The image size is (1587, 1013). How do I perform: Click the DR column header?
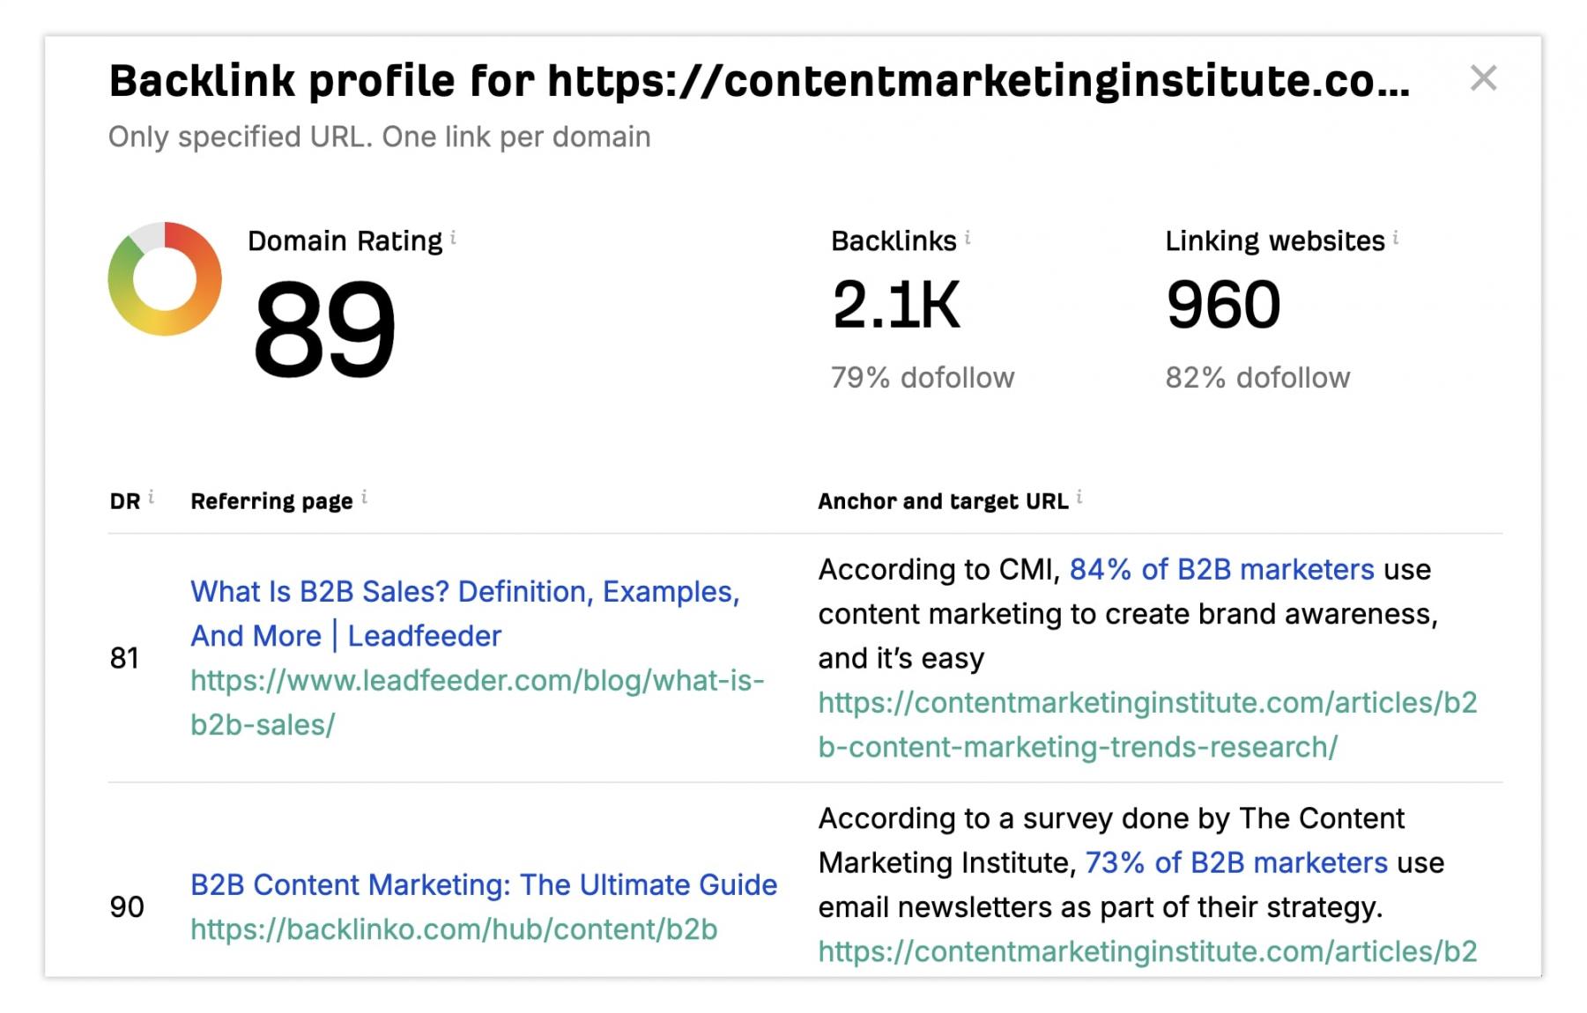pyautogui.click(x=124, y=501)
